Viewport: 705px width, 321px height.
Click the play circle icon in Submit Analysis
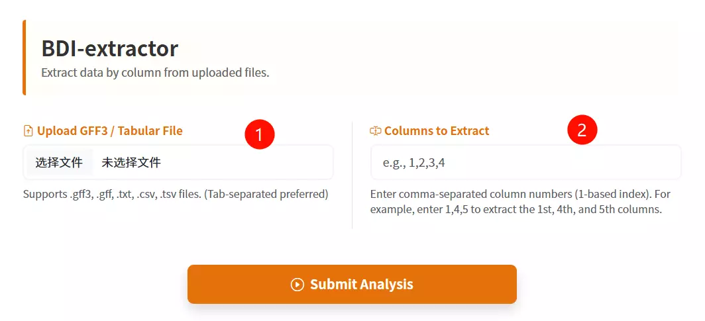298,285
